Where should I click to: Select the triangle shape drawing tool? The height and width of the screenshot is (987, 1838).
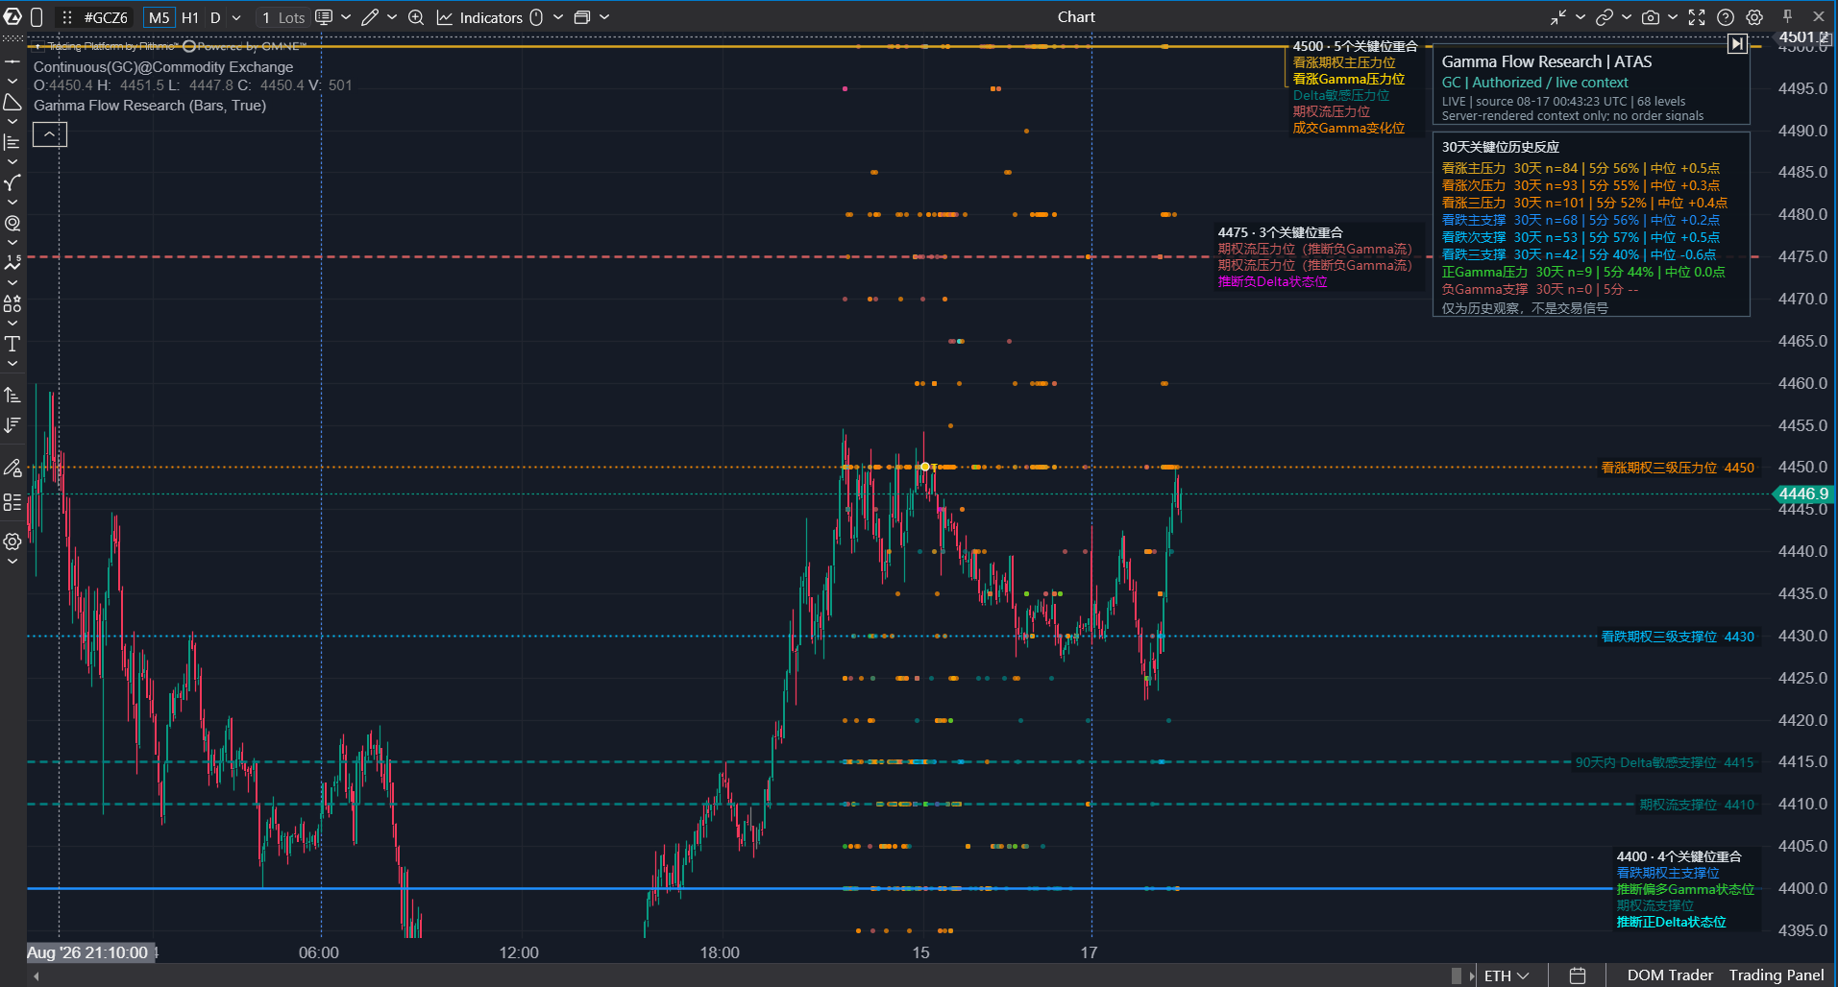[12, 102]
